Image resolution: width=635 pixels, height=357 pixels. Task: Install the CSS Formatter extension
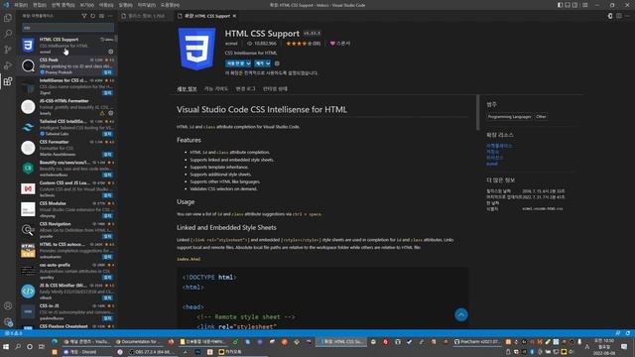[107, 155]
